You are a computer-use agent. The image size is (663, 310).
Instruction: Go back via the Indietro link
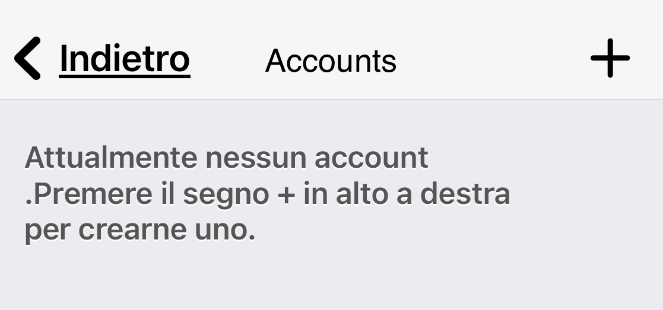[124, 59]
